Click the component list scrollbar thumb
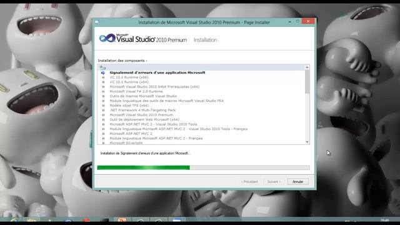Screen dimensions: 400x225 pos(307,82)
